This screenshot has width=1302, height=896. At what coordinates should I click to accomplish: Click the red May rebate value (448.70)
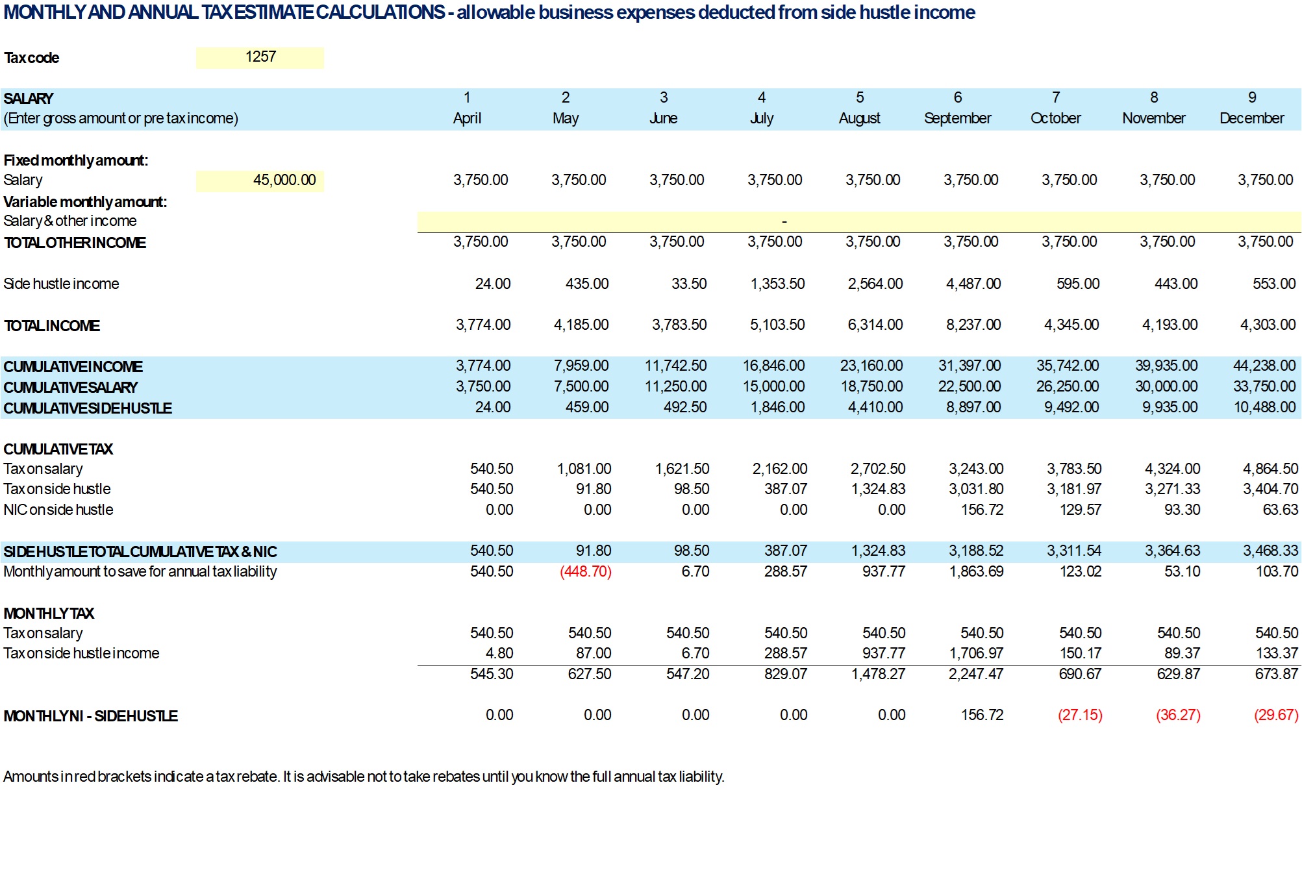coord(585,571)
